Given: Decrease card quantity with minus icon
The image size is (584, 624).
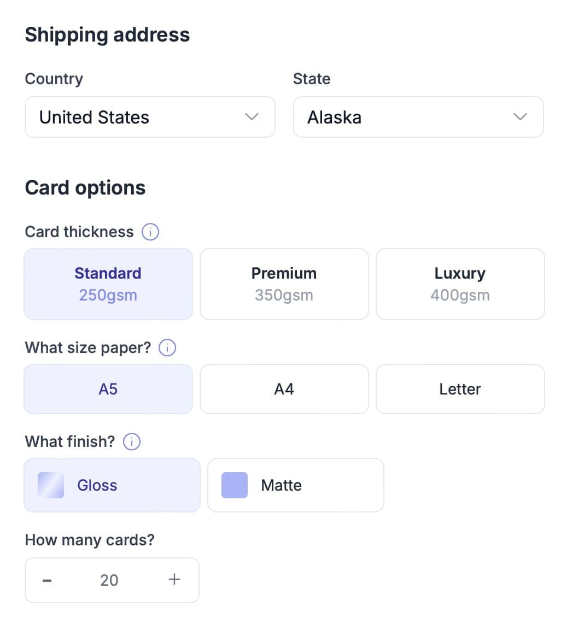Looking at the screenshot, I should point(47,580).
